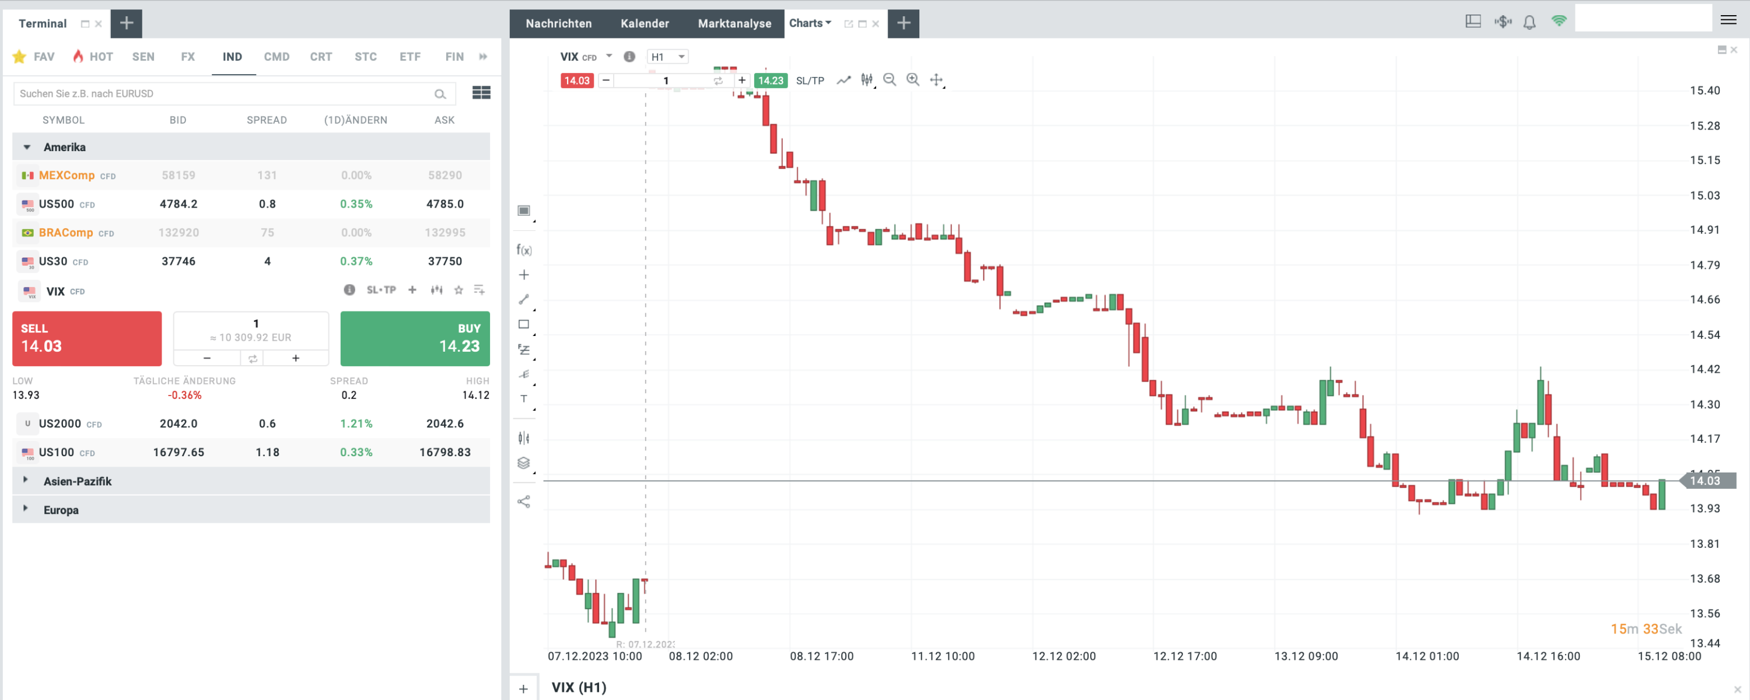Click the red SELL 14.03 button
This screenshot has height=700, width=1750.
[x=87, y=338]
